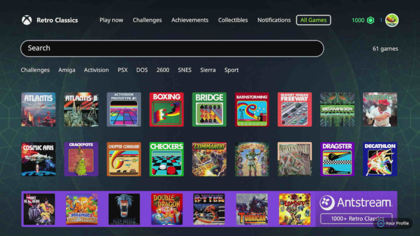Click the Xbox logo icon

[x=27, y=20]
